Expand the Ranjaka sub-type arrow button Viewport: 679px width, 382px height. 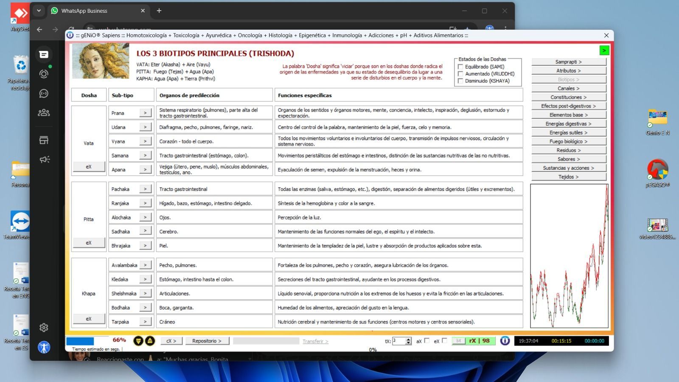pos(145,203)
